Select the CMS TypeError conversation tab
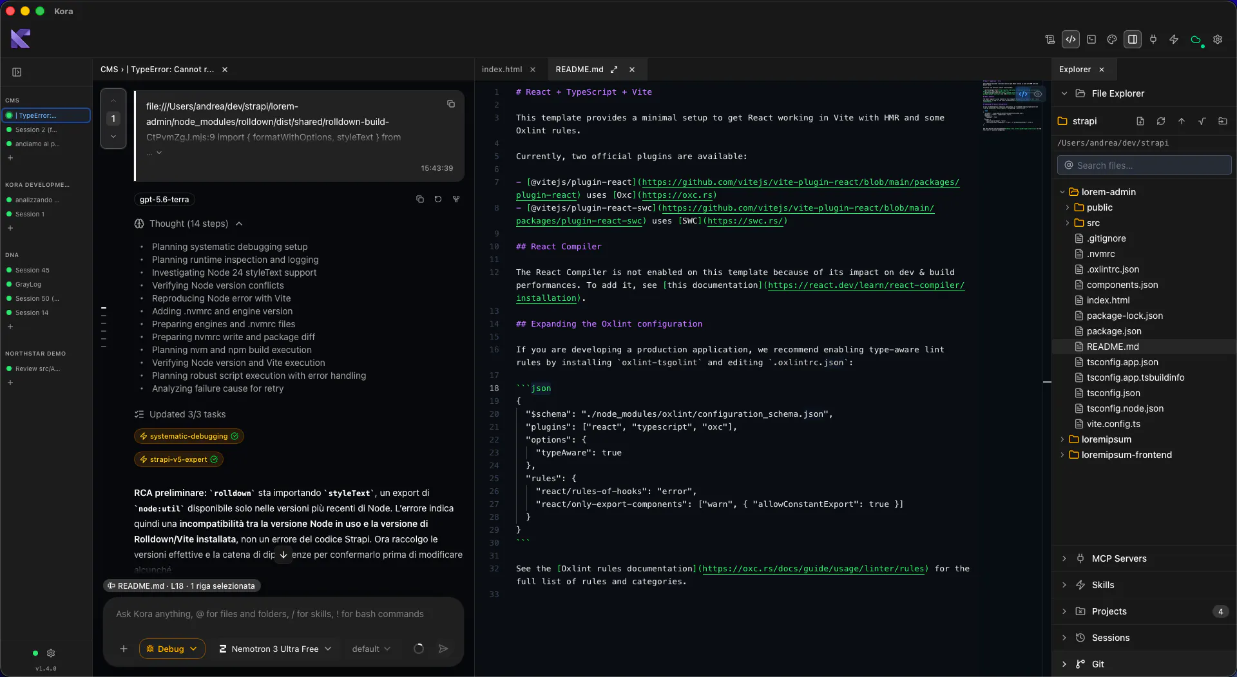The width and height of the screenshot is (1237, 677). [x=157, y=70]
